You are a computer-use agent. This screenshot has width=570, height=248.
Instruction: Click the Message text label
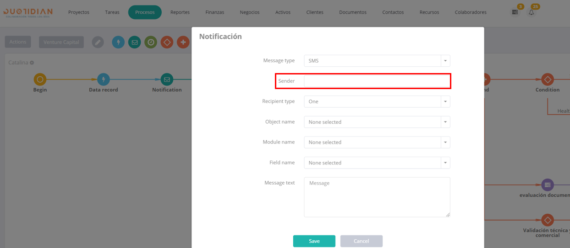280,183
